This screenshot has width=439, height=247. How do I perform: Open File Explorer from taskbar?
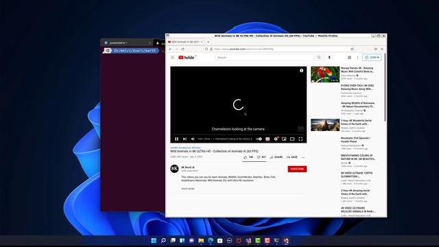pyautogui.click(x=201, y=241)
